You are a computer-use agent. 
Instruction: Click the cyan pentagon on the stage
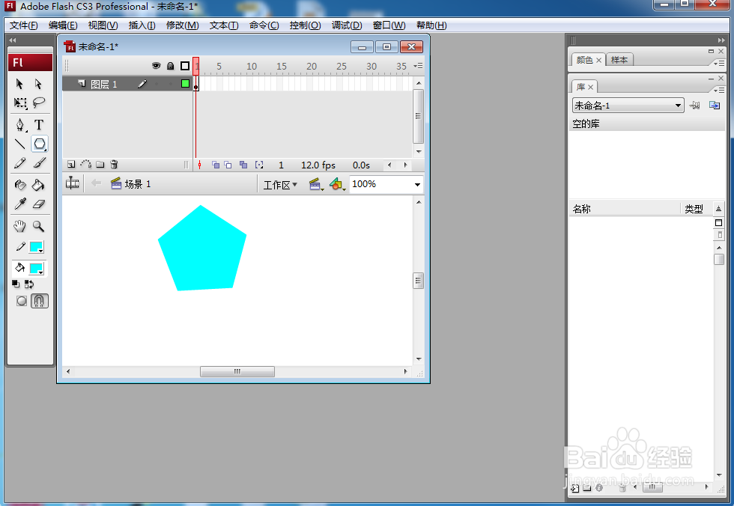(201, 250)
